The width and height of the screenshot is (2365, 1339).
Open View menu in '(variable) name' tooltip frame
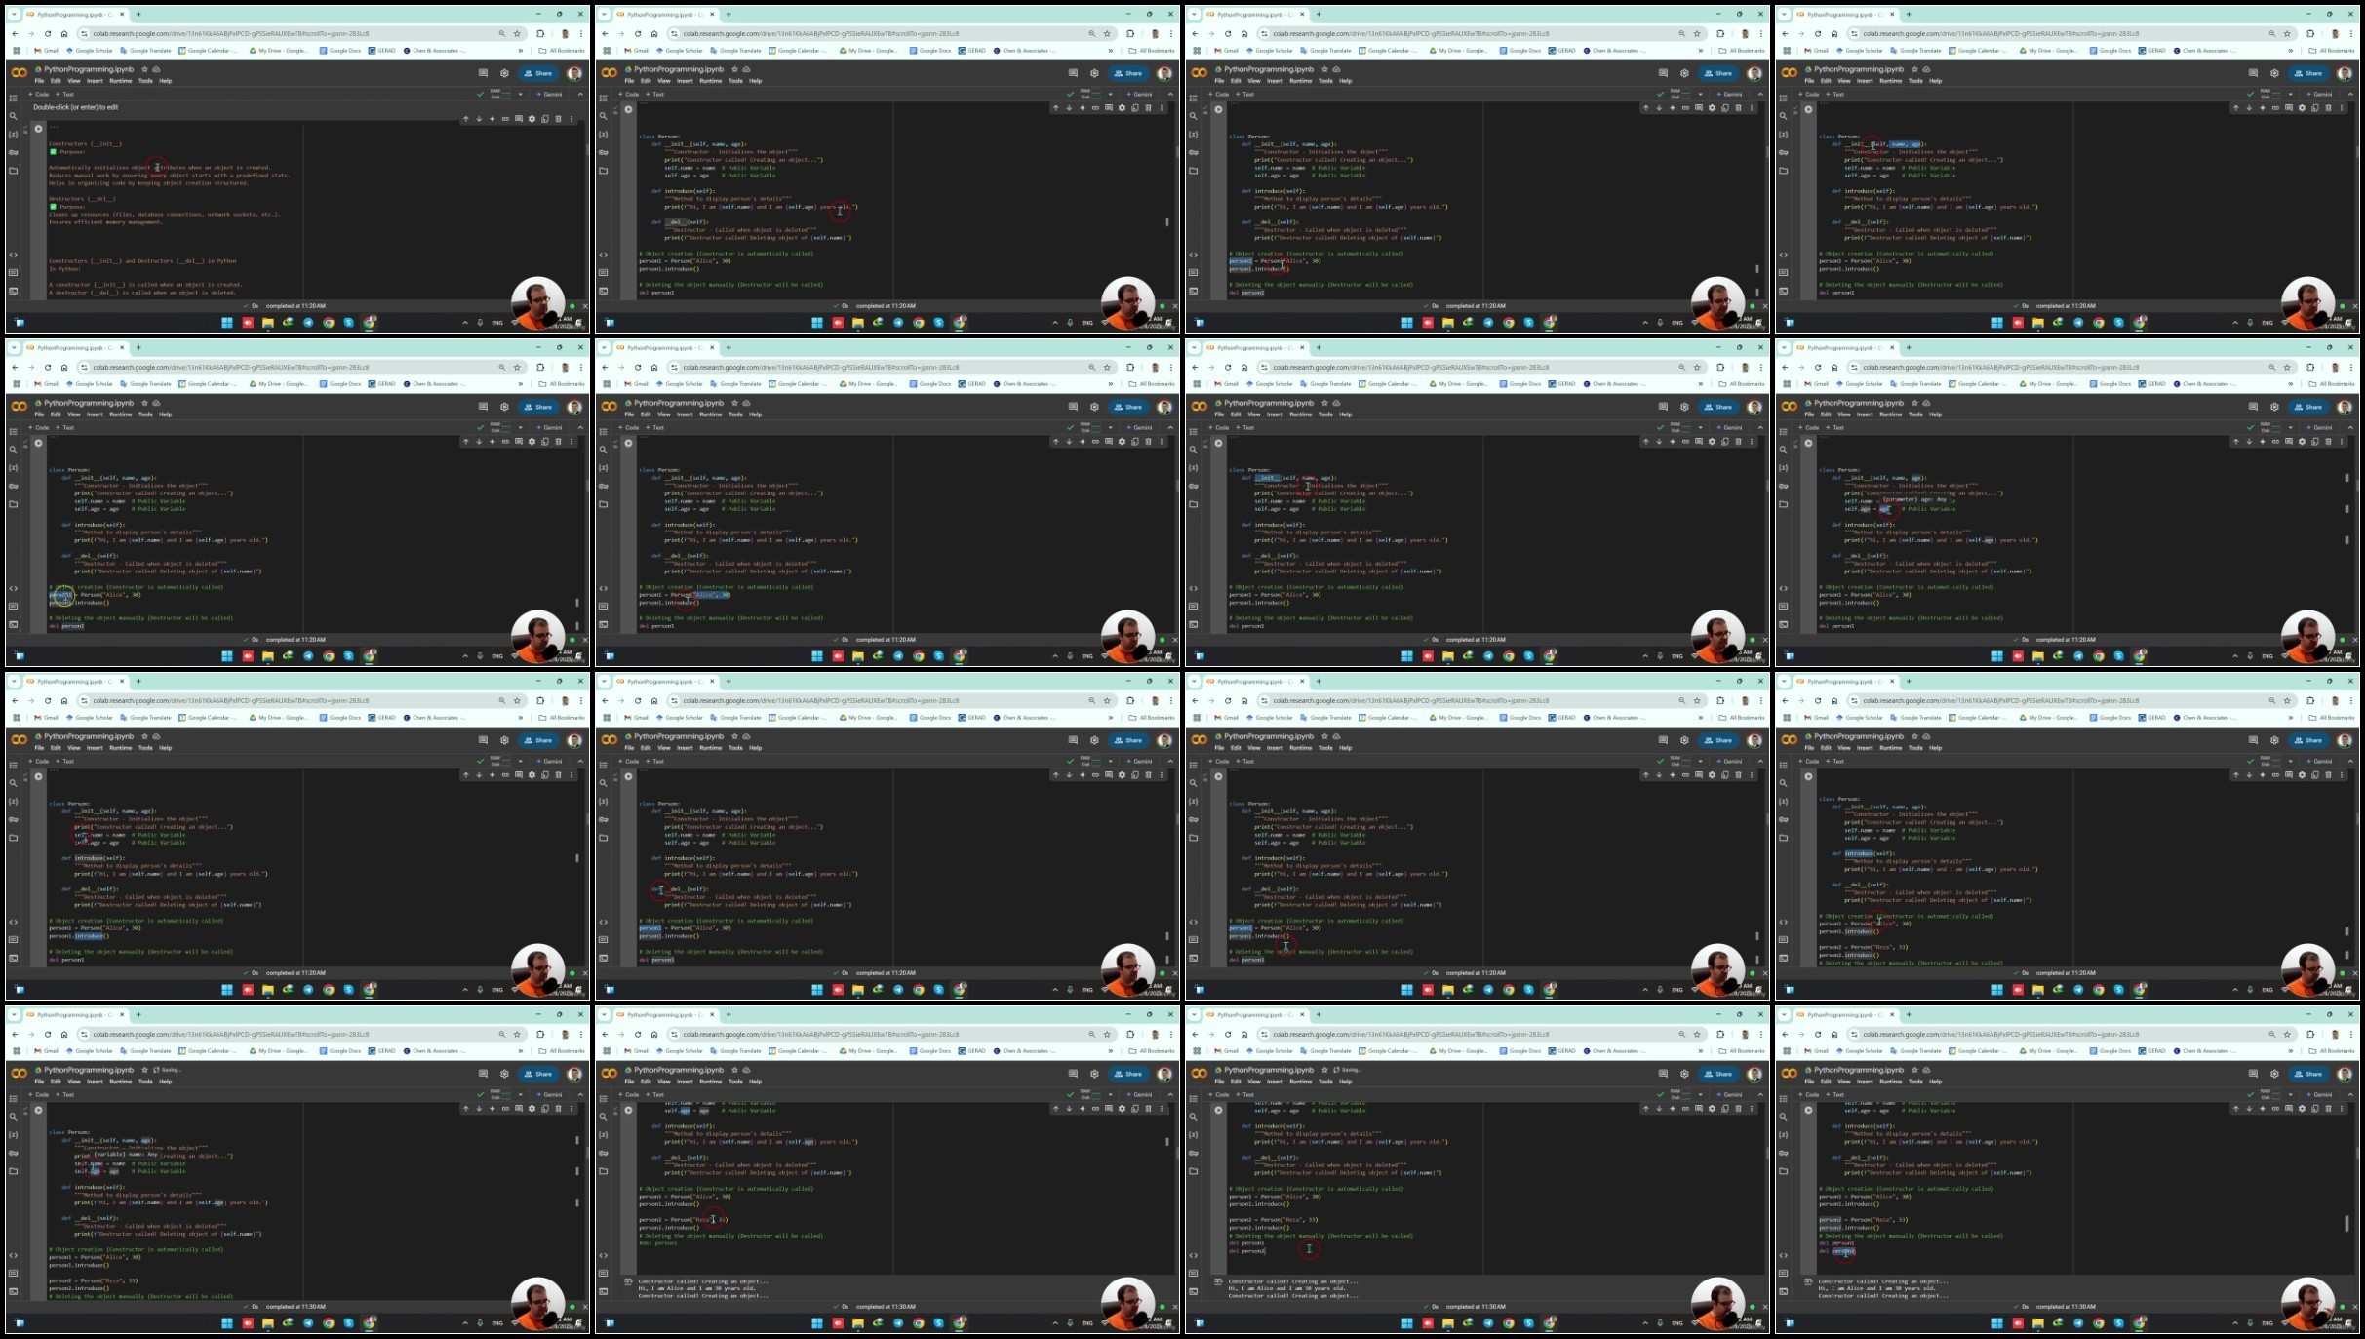[x=73, y=1082]
